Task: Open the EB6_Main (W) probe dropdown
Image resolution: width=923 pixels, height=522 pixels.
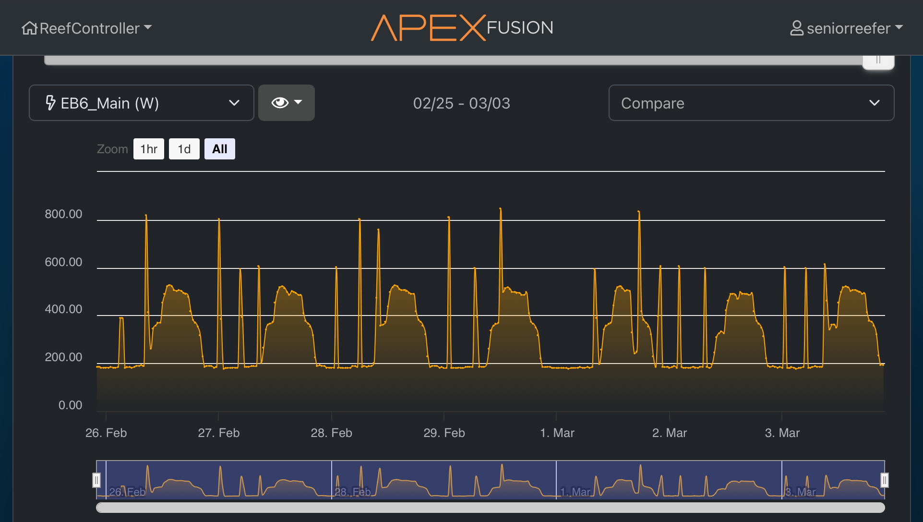Action: [x=141, y=103]
